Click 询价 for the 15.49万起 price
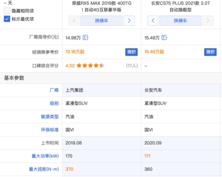Screen dimensions: 222x177 (210, 52)
